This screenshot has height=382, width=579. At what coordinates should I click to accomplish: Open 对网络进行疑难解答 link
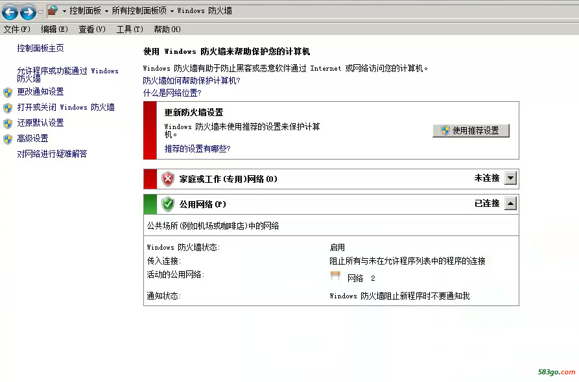tap(52, 154)
